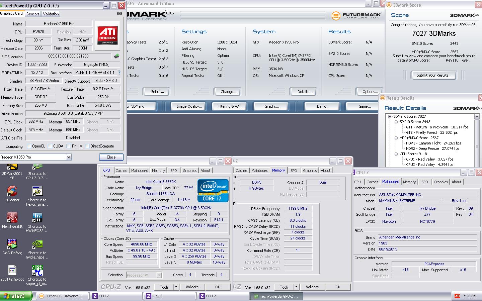Open Tools dropdown arrow in CPU tab window
Screen dimensions: 482x301
[x=176, y=287]
